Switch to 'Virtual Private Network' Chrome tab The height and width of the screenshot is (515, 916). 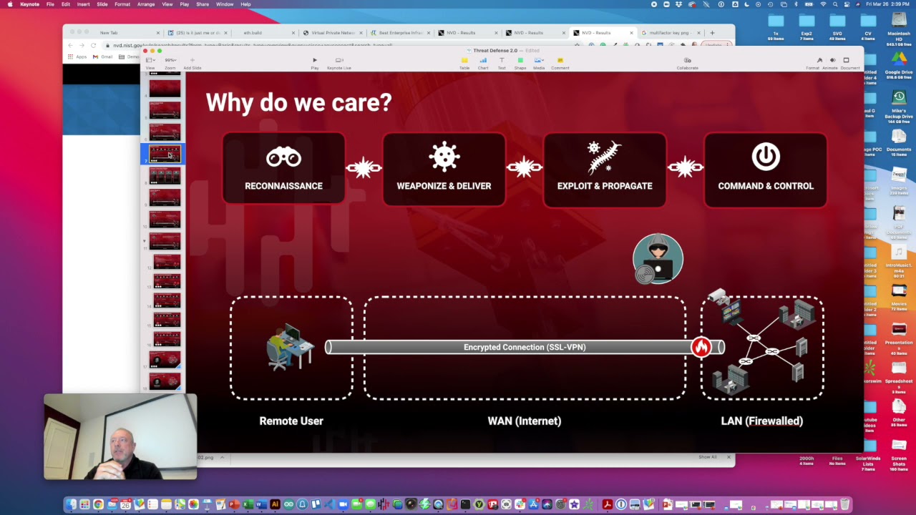click(333, 33)
